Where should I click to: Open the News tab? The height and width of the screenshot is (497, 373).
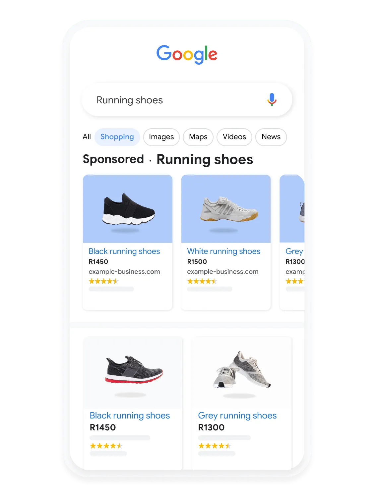pos(271,137)
